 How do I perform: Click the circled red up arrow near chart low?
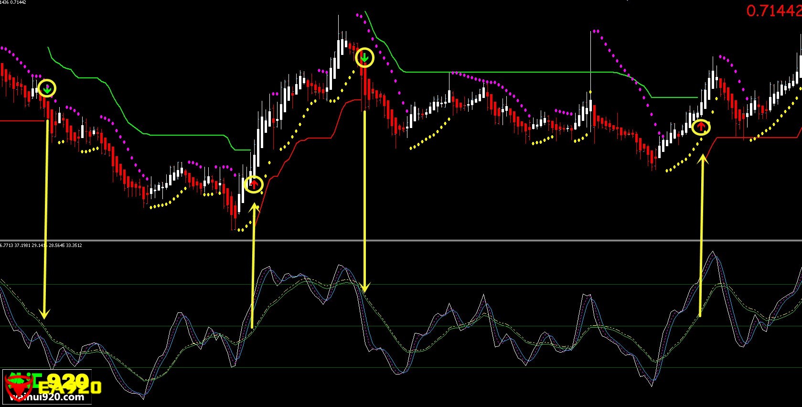pos(254,184)
